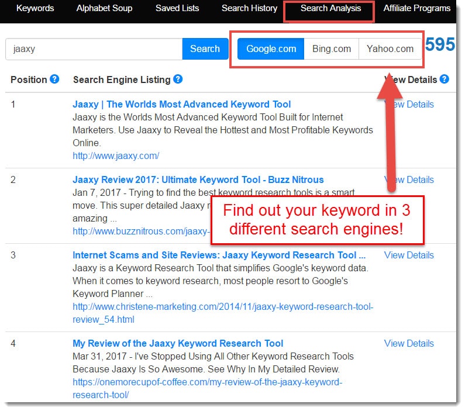This screenshot has height=411, width=465.
Task: Click the help icon beside Position
Action: (54, 79)
